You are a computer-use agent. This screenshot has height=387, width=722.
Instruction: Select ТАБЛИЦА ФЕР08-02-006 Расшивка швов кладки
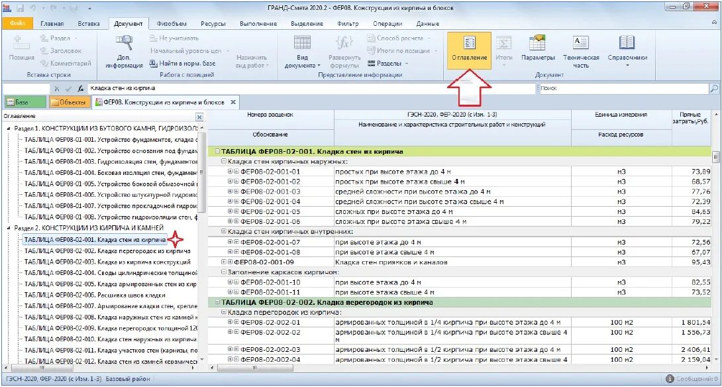[x=95, y=295]
